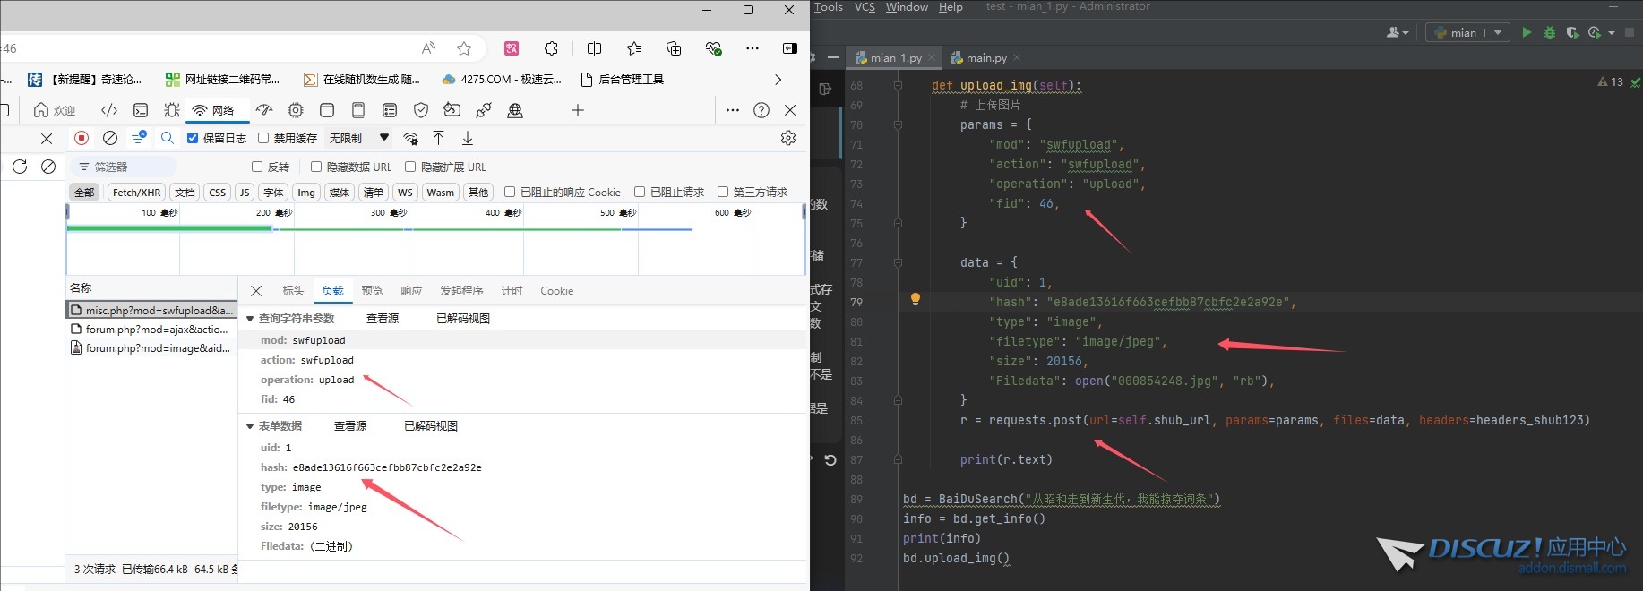The image size is (1643, 591).
Task: Switch to the main.py editor tab
Action: click(985, 58)
